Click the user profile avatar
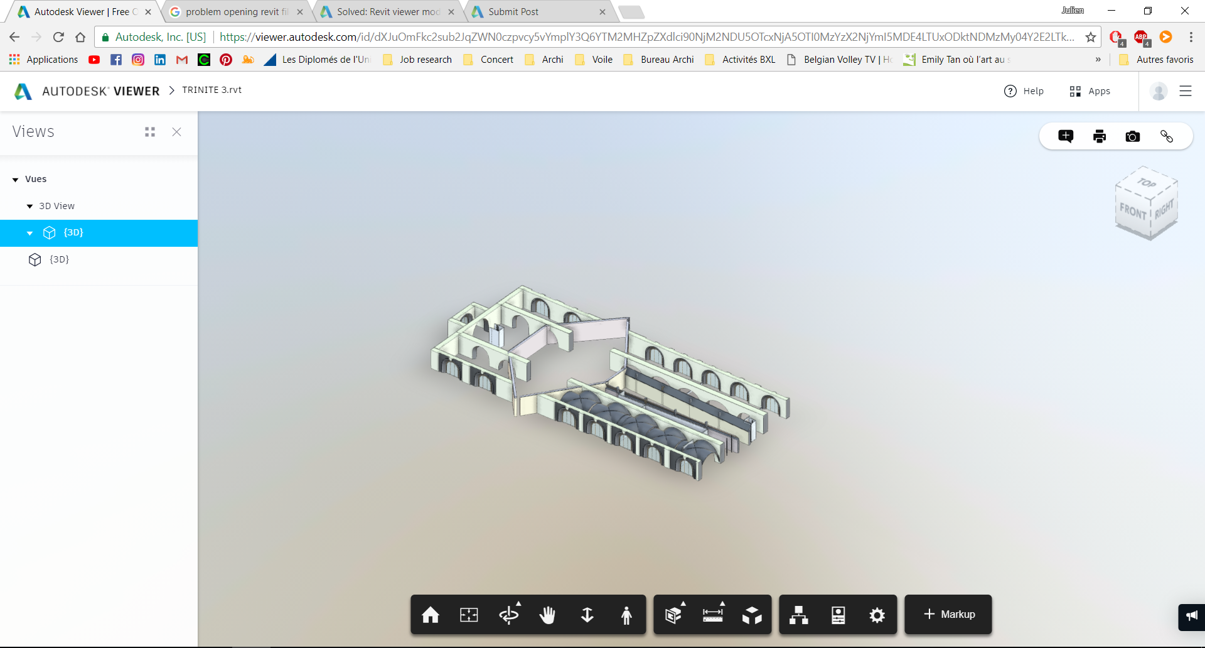This screenshot has width=1205, height=648. 1159,91
